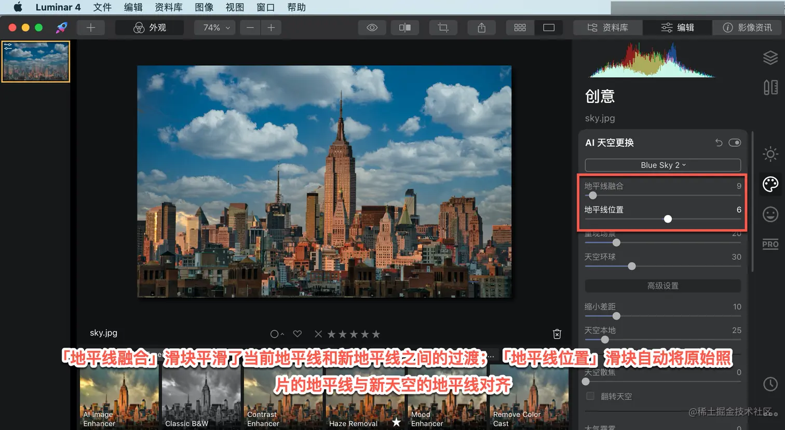The image size is (785, 430).
Task: Toggle before/after compare view
Action: [x=405, y=27]
